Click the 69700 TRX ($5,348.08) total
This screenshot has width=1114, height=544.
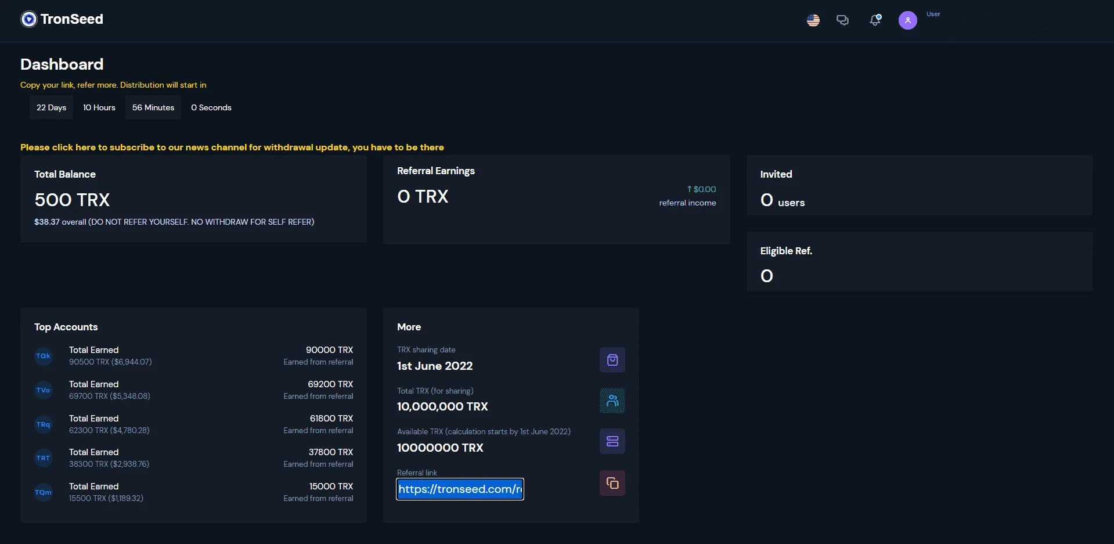tap(110, 396)
